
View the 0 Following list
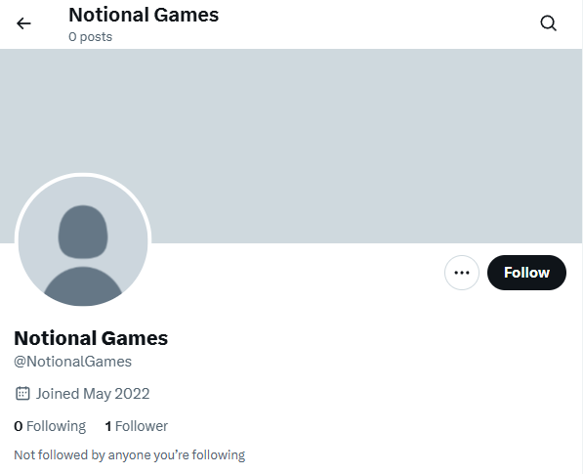point(50,426)
